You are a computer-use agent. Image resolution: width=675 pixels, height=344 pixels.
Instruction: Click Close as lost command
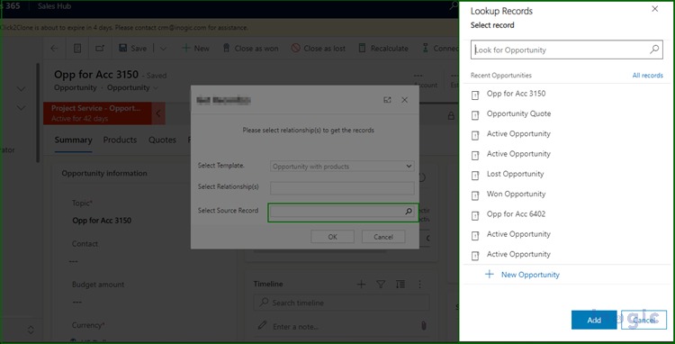(318, 49)
